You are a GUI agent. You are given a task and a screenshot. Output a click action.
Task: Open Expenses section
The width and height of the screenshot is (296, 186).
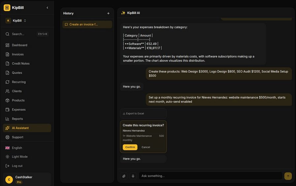click(27, 110)
